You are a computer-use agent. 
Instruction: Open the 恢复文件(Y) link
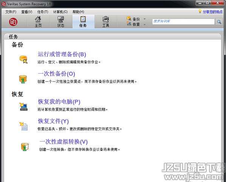53,121
